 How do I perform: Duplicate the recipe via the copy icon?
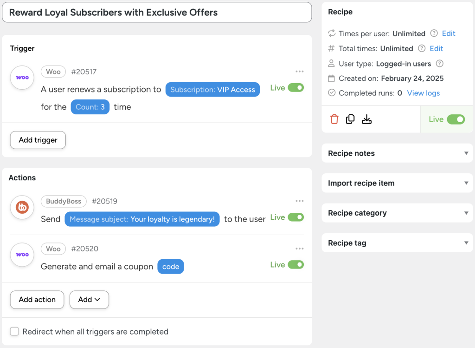click(x=350, y=119)
